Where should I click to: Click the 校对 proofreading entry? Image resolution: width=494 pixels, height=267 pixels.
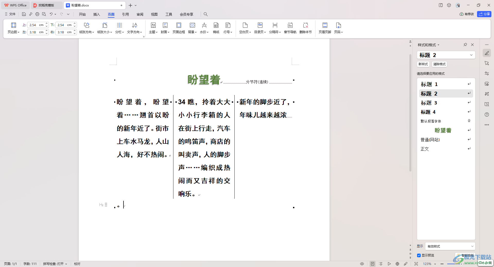tap(77, 264)
